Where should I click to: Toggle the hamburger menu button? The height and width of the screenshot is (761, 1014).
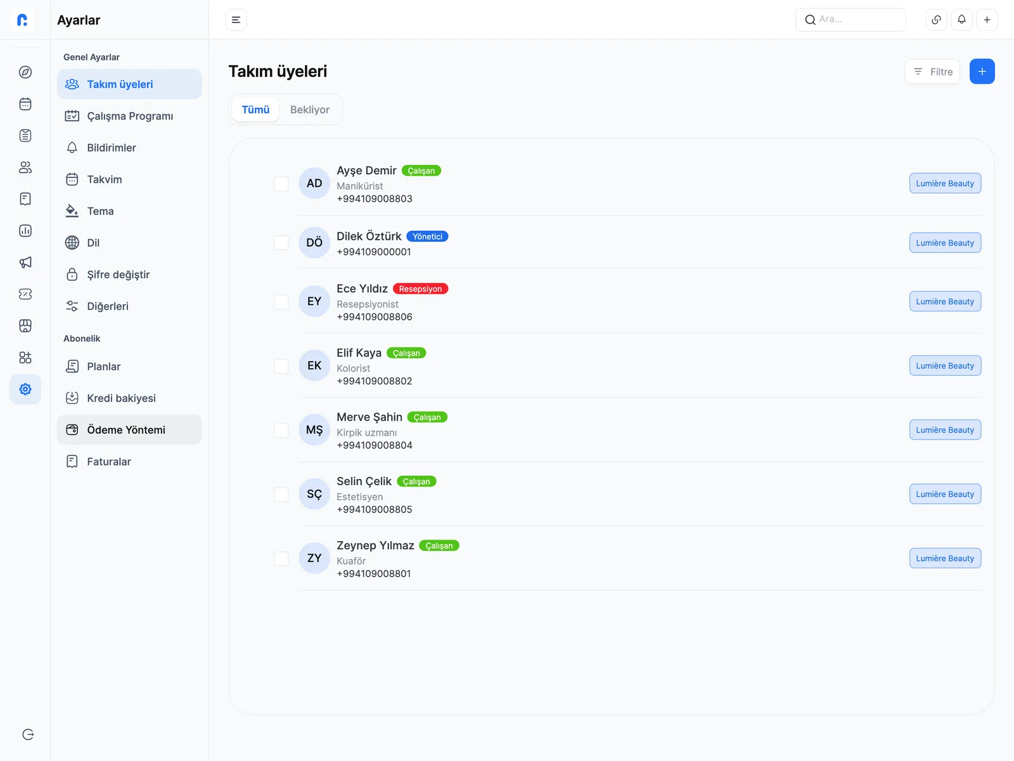[x=236, y=20]
